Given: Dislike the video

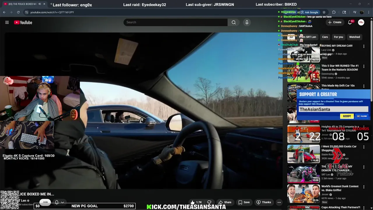Looking at the screenshot, I should [x=209, y=202].
